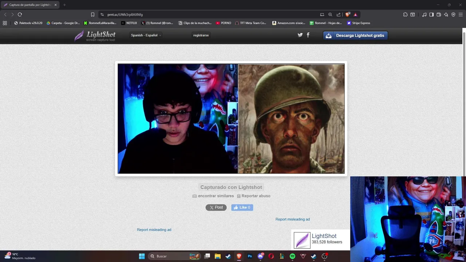Open the tab search icon next to extensions
This screenshot has height=262, width=466.
coord(412,15)
